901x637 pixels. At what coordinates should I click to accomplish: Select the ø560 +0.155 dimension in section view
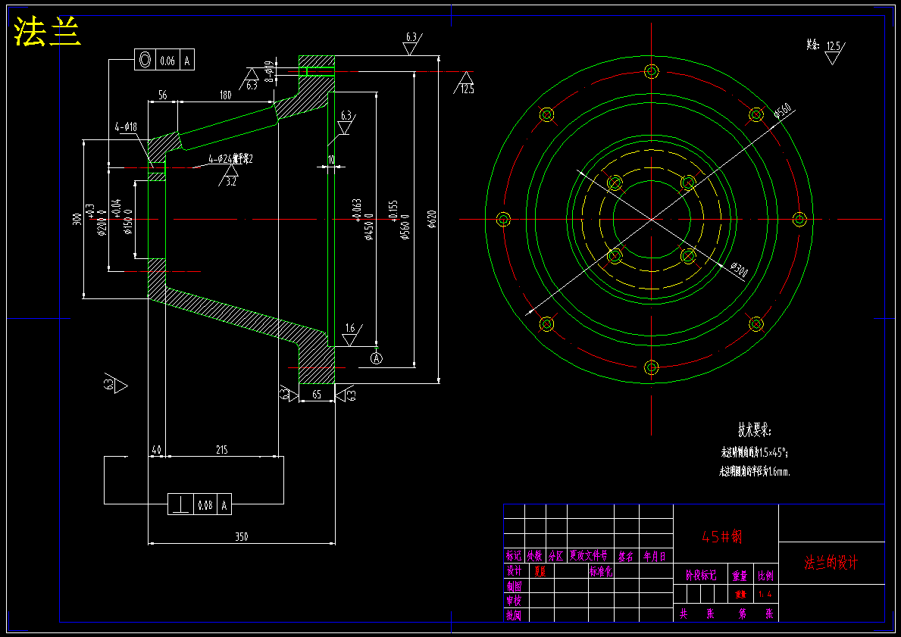(x=399, y=220)
